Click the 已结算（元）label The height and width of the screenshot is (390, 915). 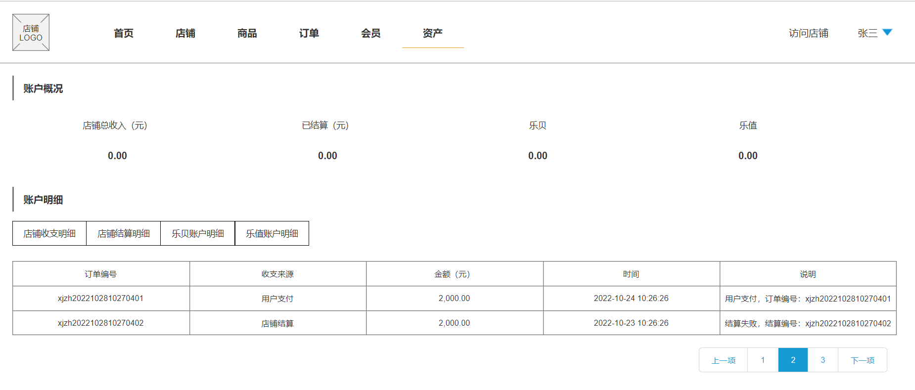(x=325, y=126)
